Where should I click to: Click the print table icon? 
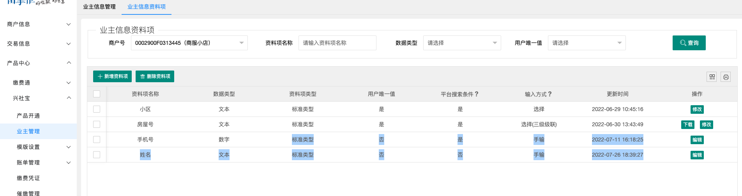click(726, 77)
